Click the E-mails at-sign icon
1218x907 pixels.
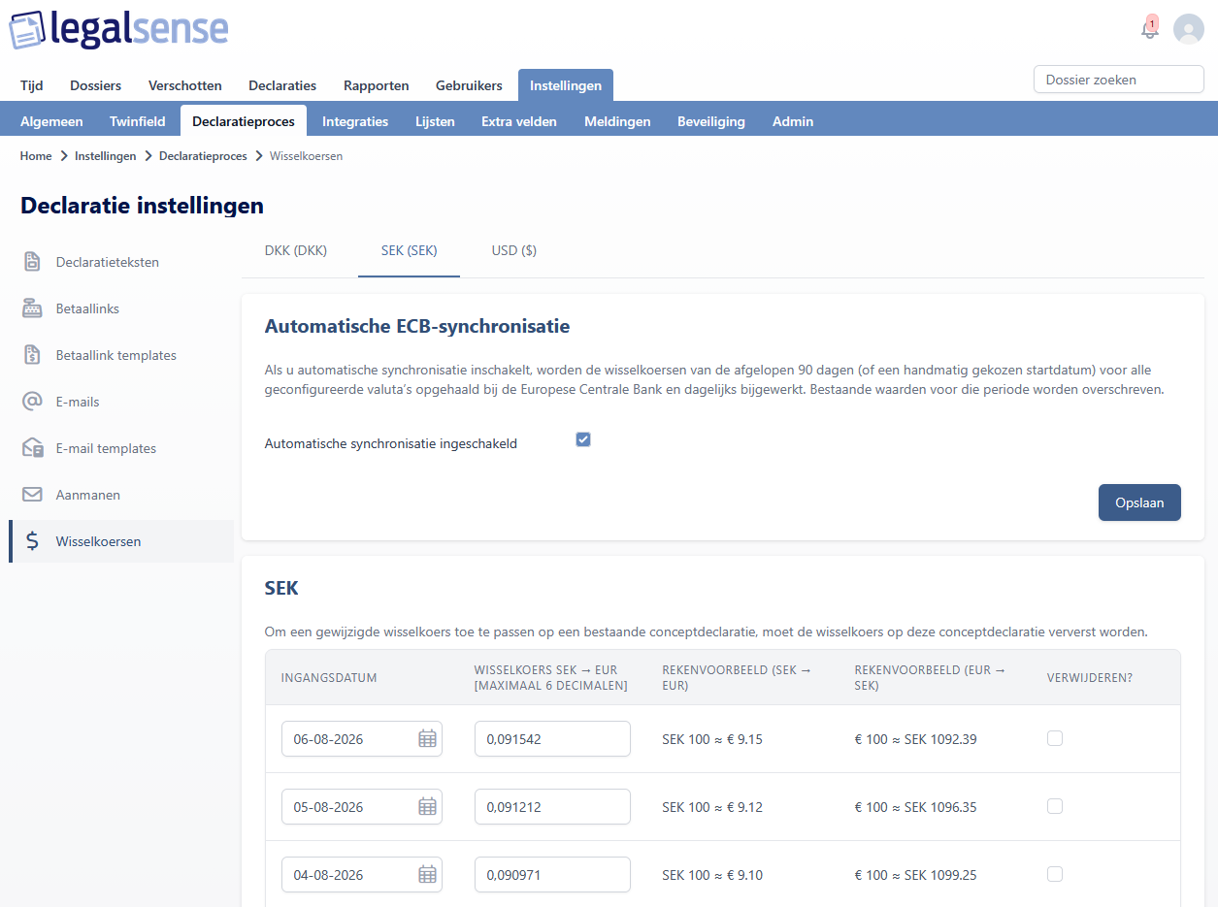pyautogui.click(x=32, y=402)
